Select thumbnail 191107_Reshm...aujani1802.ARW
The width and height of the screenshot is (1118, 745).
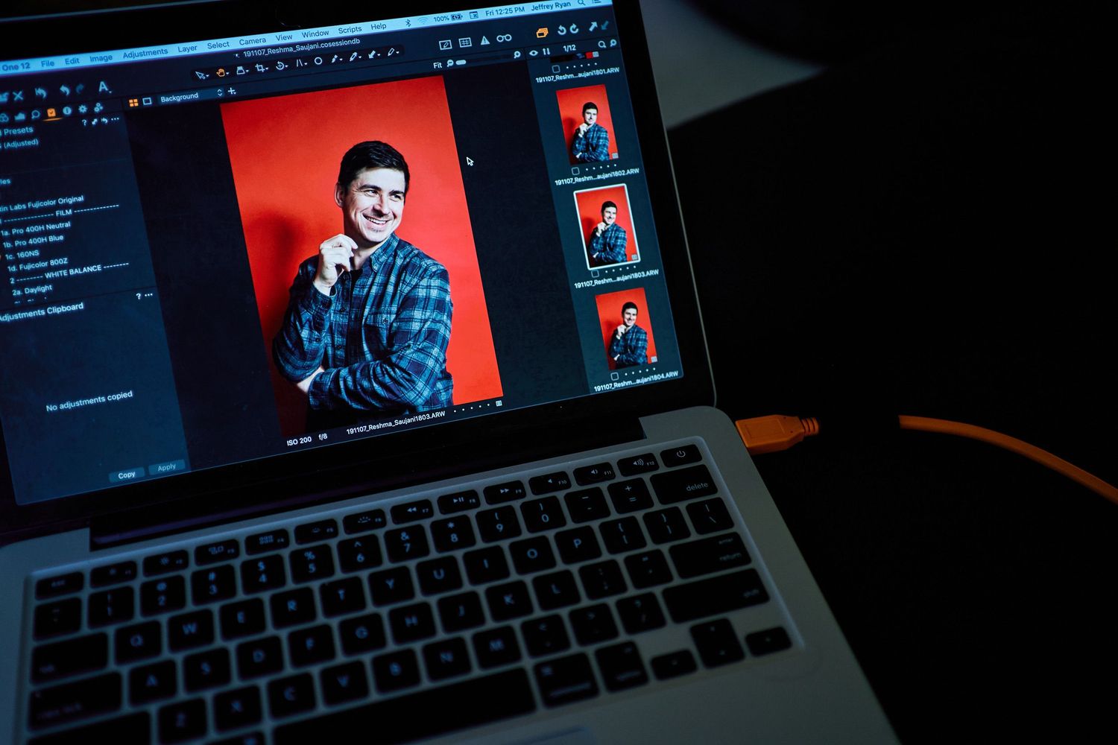tap(586, 124)
